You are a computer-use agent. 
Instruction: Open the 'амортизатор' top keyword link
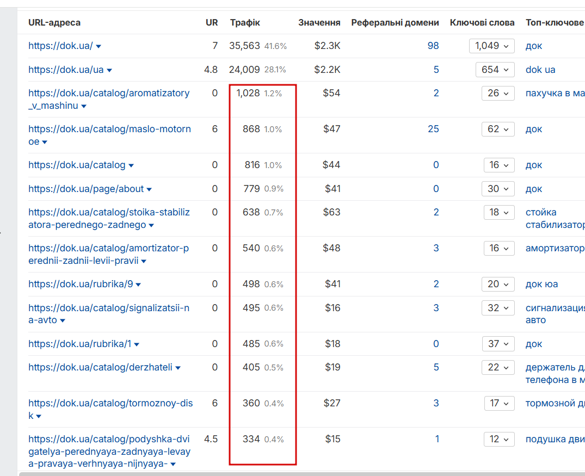click(555, 249)
